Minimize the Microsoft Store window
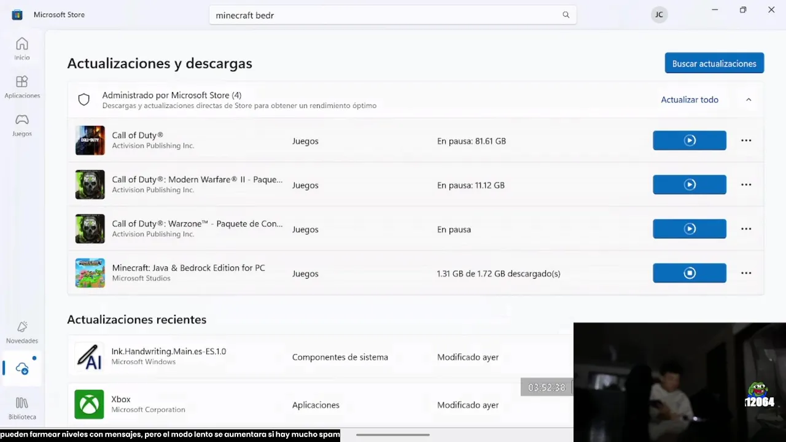This screenshot has height=442, width=786. point(715,10)
